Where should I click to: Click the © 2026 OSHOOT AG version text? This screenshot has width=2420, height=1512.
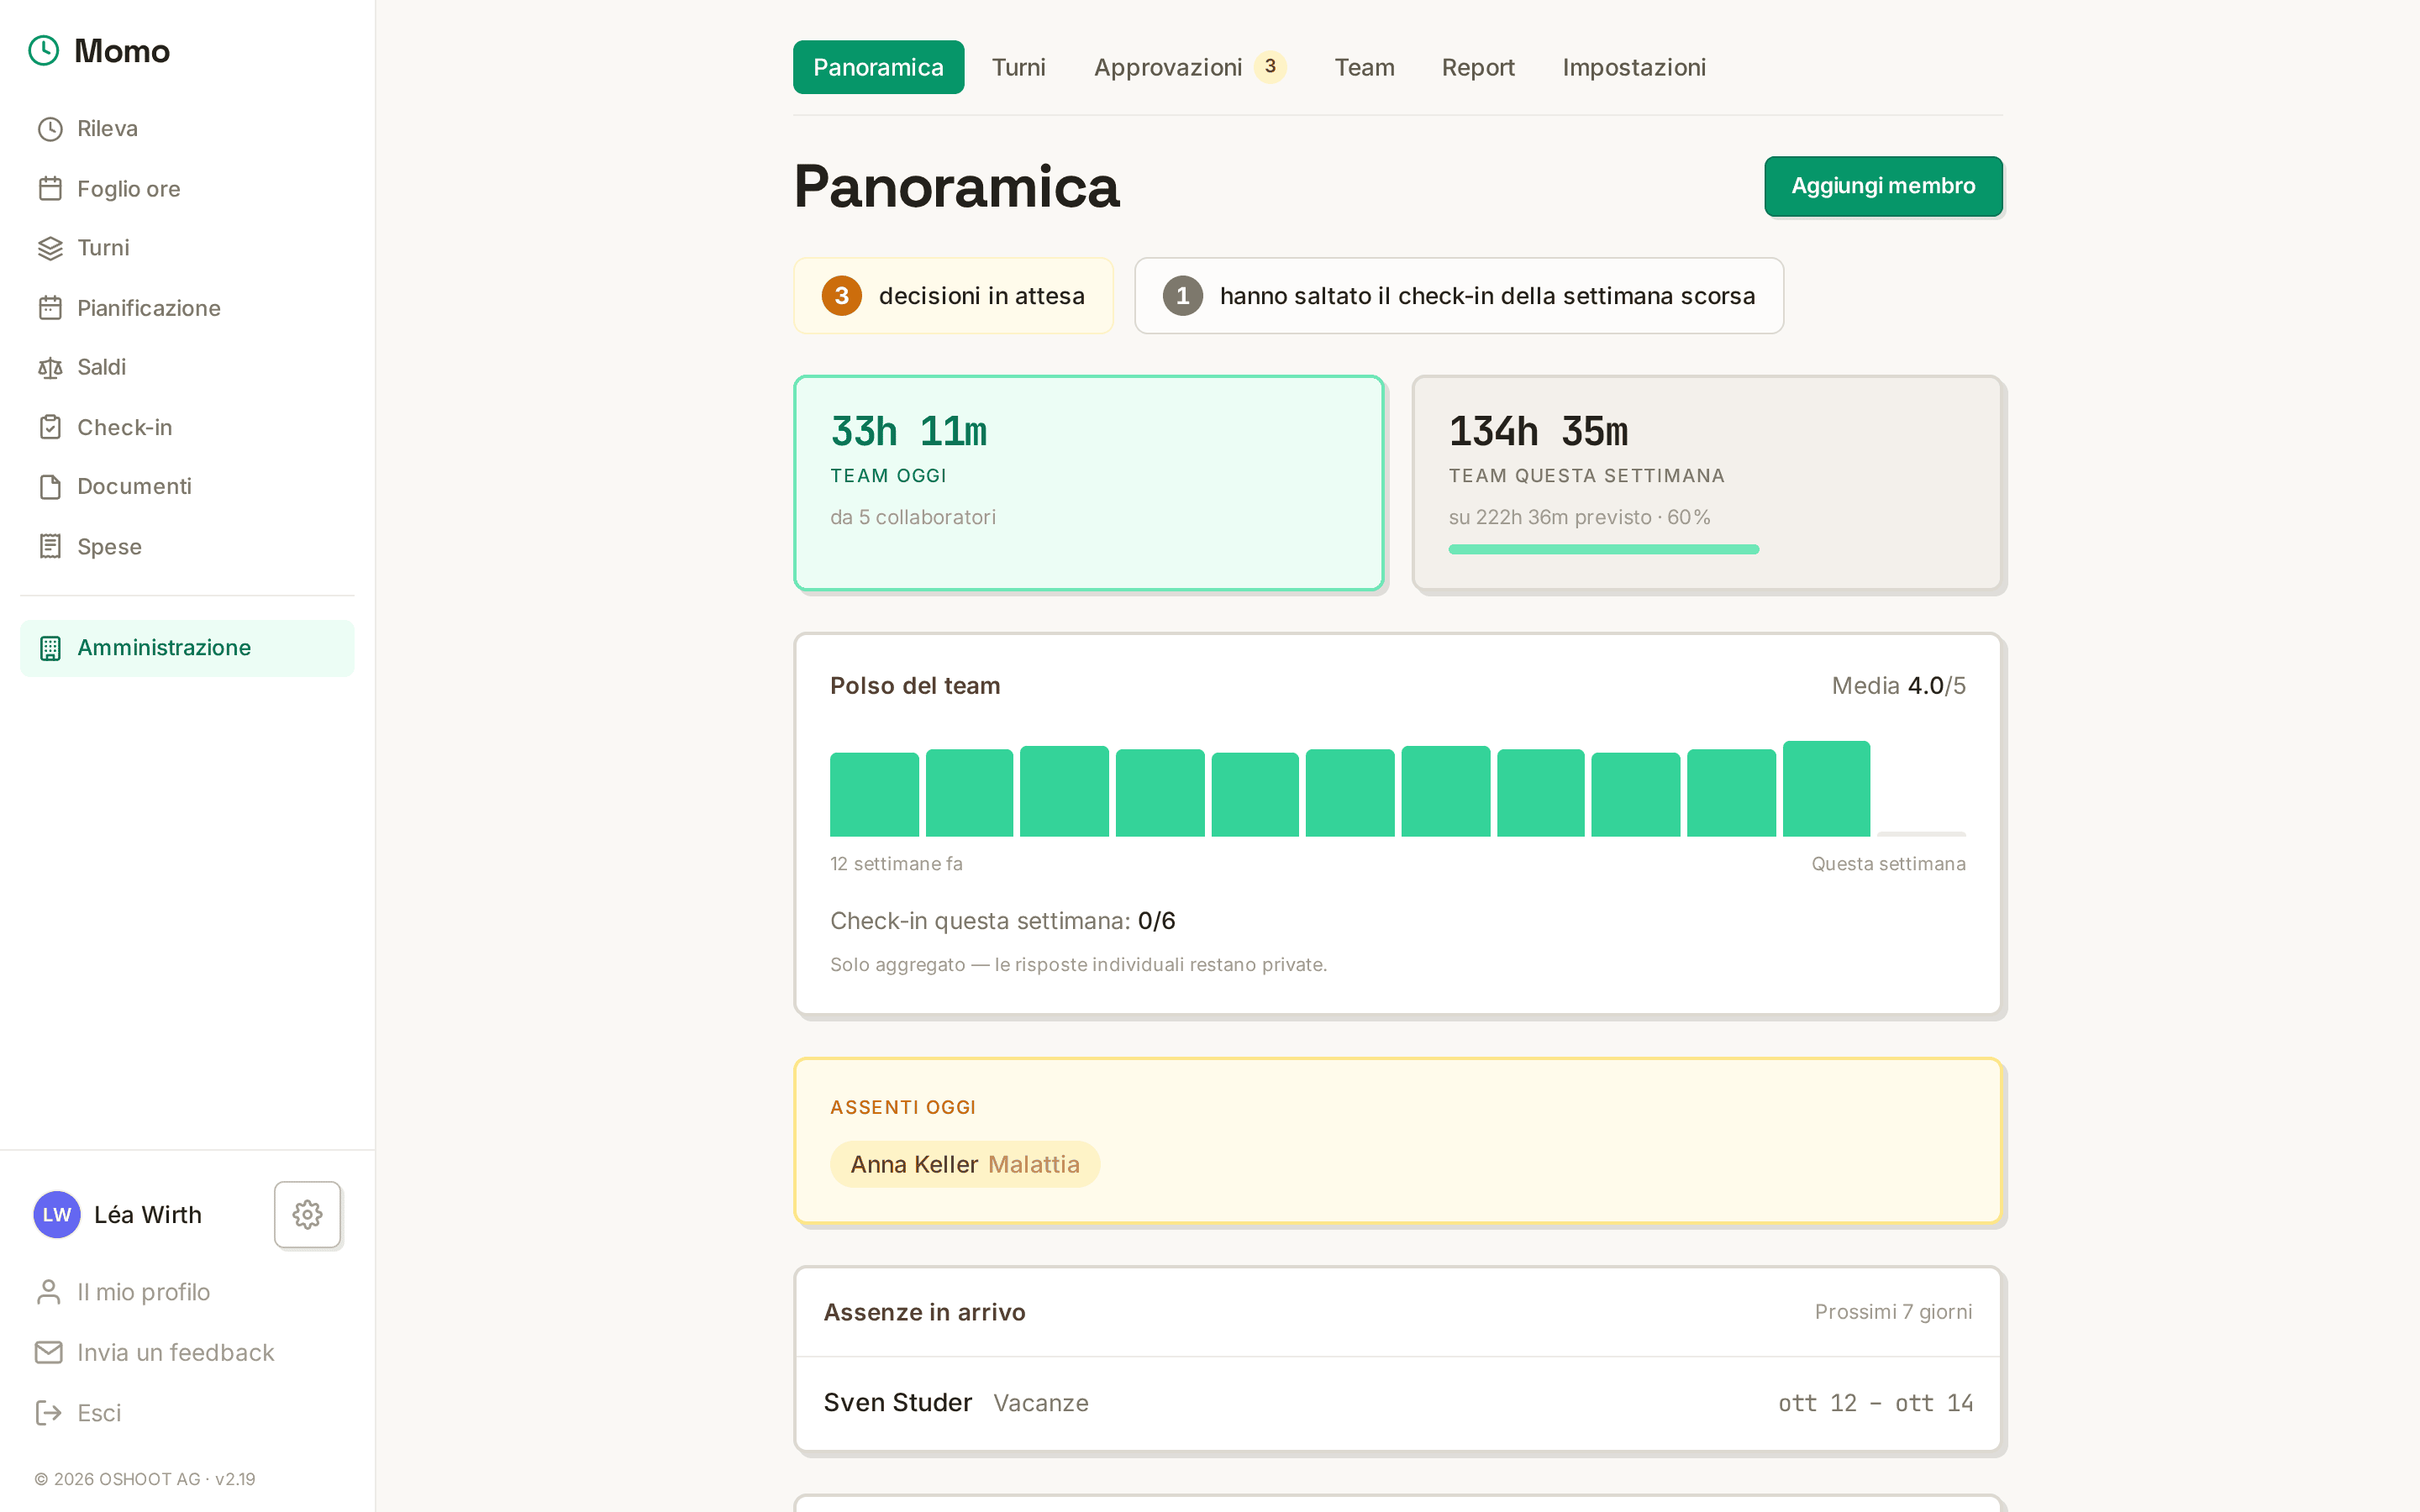point(145,1478)
